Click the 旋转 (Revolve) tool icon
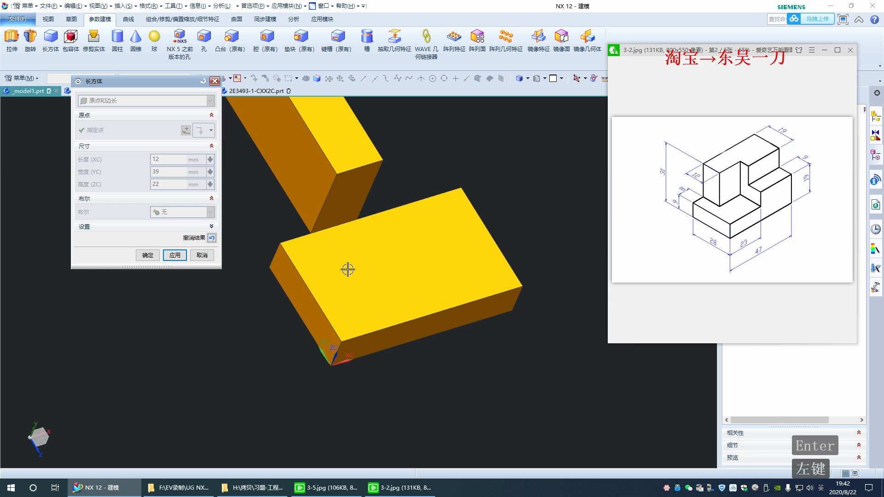This screenshot has height=497, width=884. click(30, 37)
